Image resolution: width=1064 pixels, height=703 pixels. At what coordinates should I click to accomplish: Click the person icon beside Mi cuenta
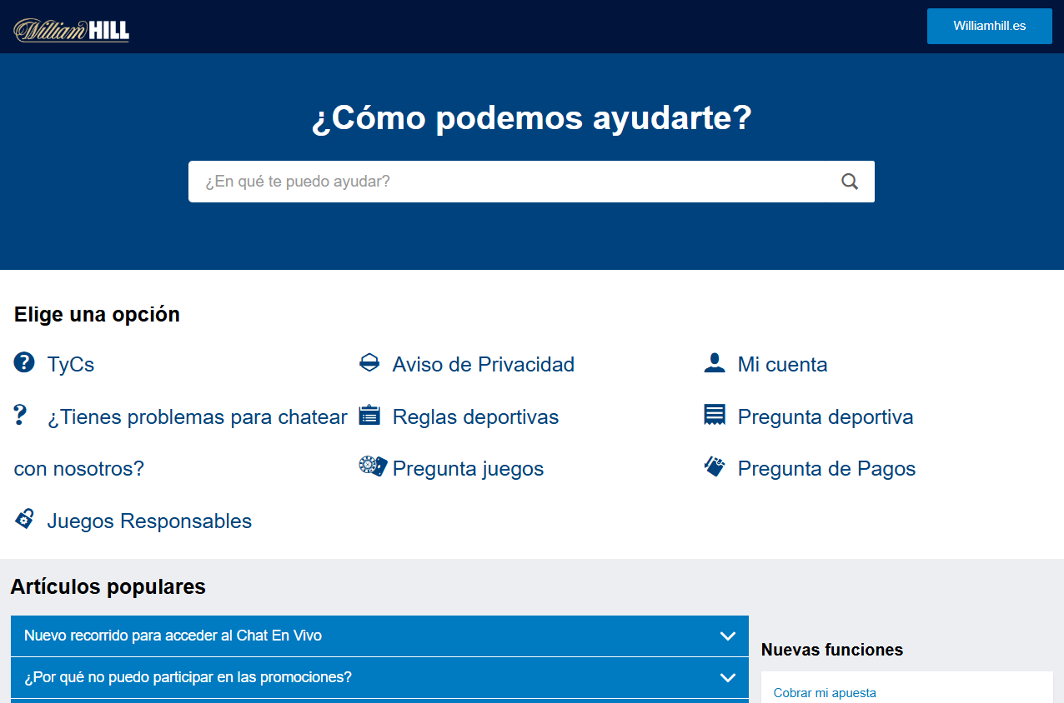tap(715, 362)
